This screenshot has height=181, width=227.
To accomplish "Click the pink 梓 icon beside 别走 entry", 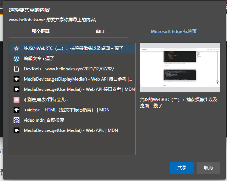I will click(17, 100).
